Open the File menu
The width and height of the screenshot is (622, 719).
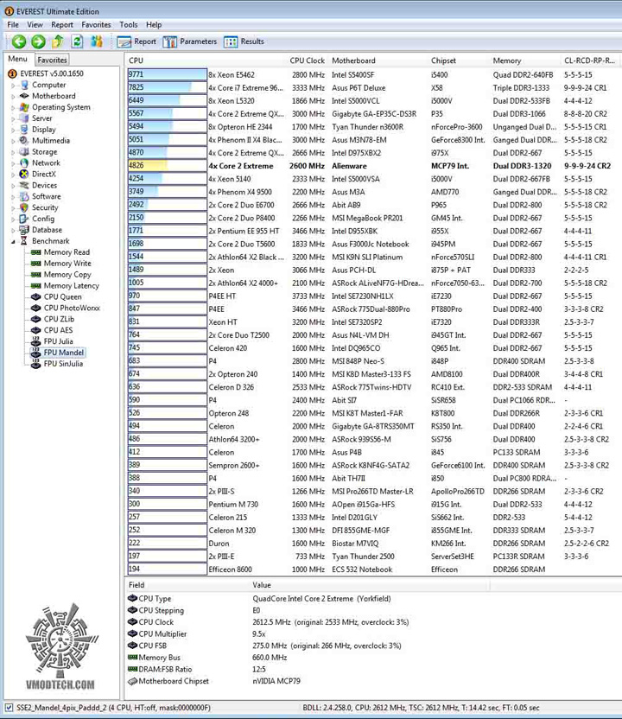[13, 25]
